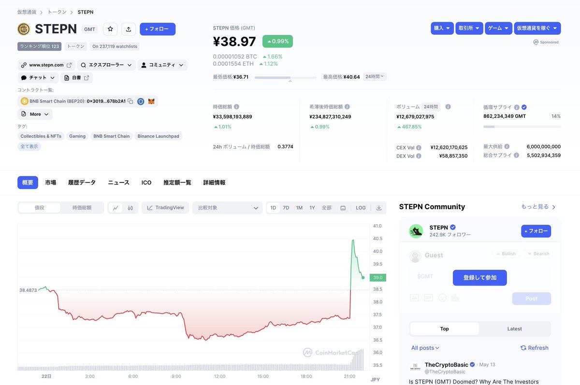
Task: Click the Refresh posts icon button
Action: tap(535, 348)
